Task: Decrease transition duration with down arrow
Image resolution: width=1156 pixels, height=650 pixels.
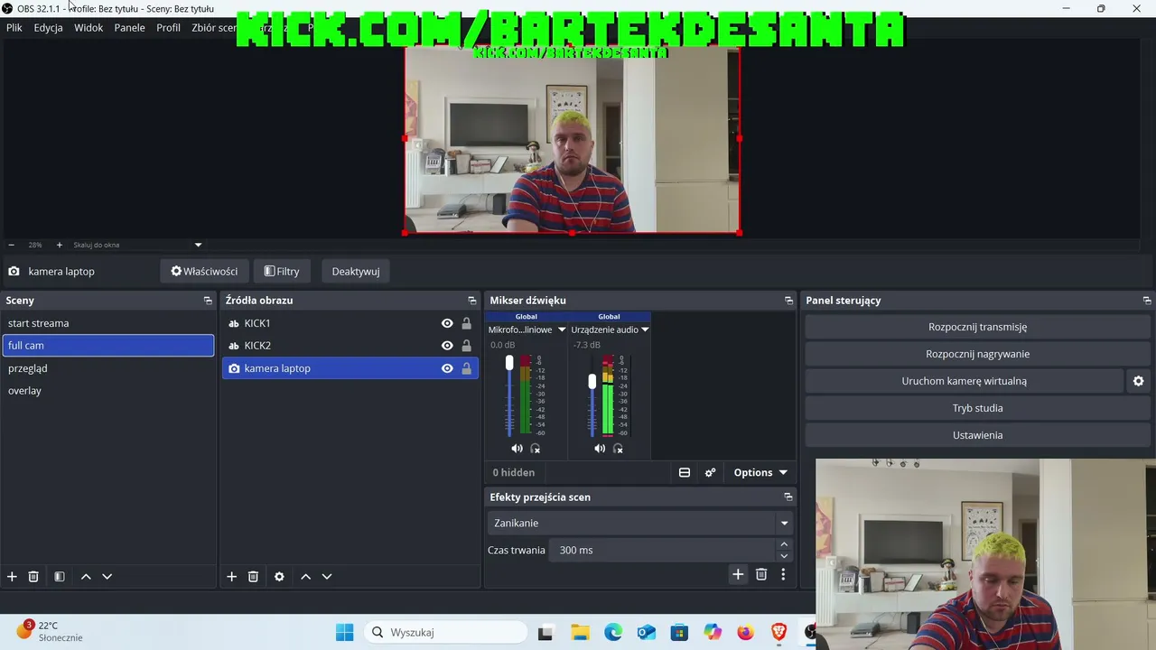Action: click(x=784, y=555)
